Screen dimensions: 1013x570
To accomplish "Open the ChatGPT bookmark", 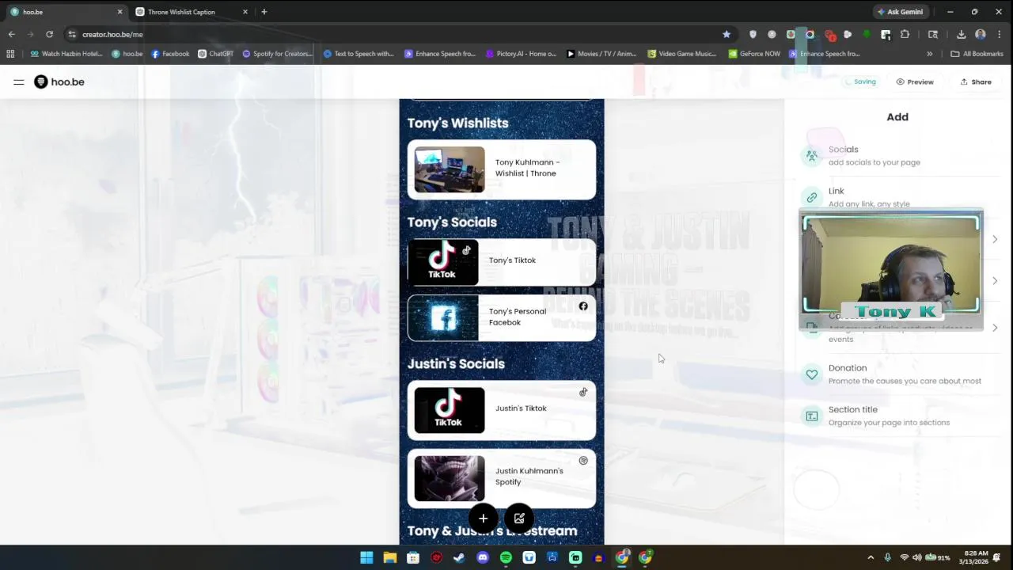I will [215, 54].
